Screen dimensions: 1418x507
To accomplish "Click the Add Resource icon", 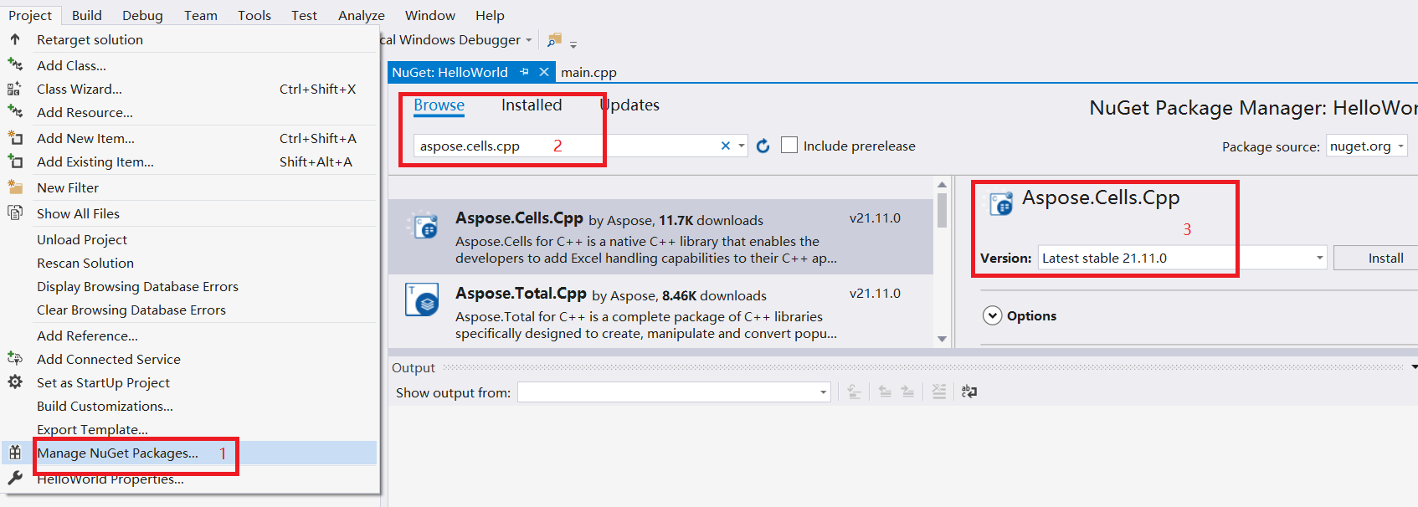I will 15,111.
